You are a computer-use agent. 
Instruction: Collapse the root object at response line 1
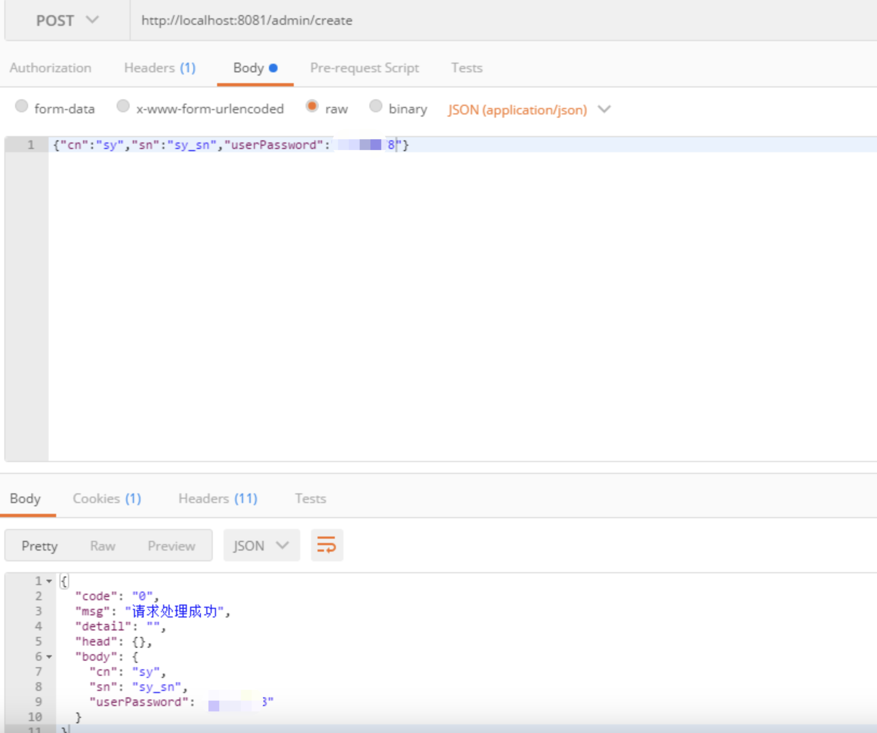coord(49,581)
